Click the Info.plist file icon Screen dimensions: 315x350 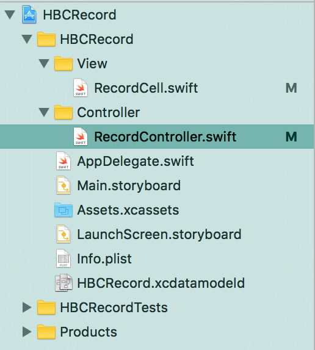click(x=63, y=259)
